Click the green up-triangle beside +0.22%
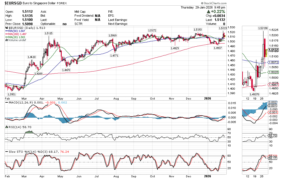Viewport: 283px width, 179px height. [209, 12]
